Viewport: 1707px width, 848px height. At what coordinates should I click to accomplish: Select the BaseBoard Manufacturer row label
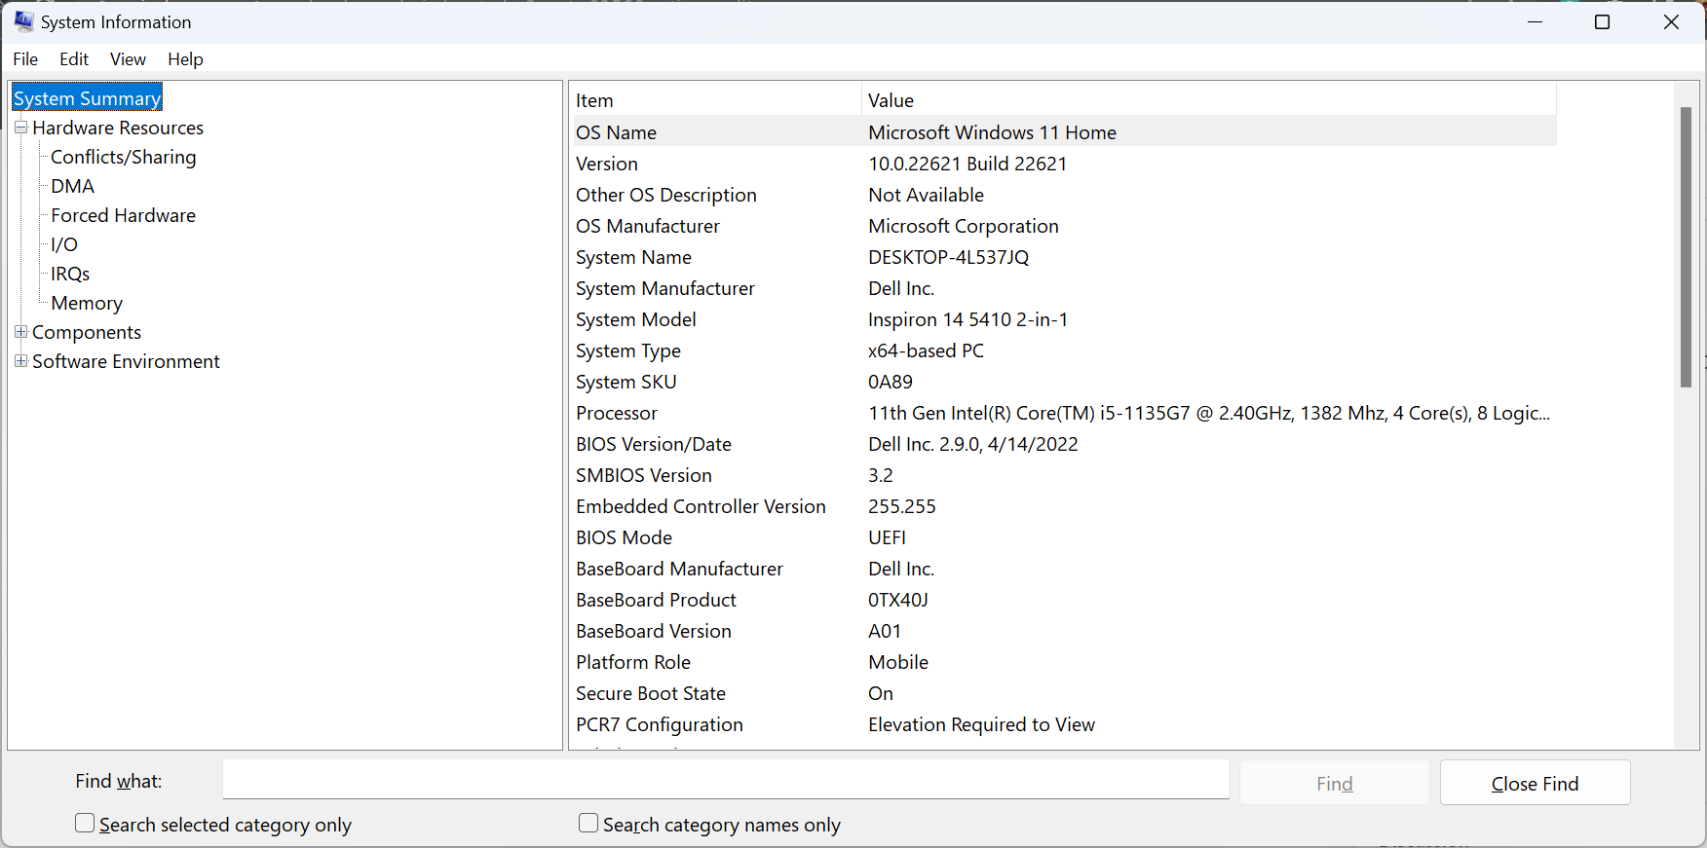tap(679, 569)
